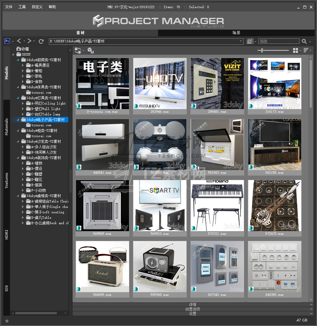Switch to the Materials side tab

[x=7, y=127]
